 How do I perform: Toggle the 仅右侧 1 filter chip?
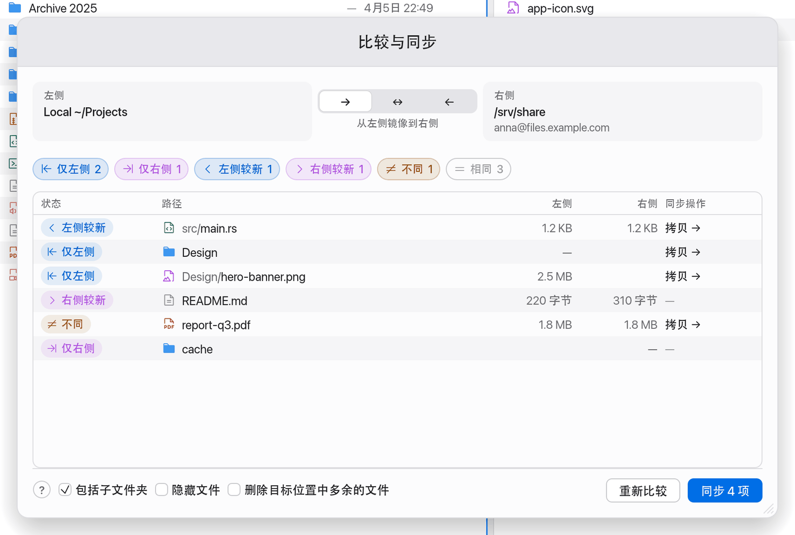152,169
